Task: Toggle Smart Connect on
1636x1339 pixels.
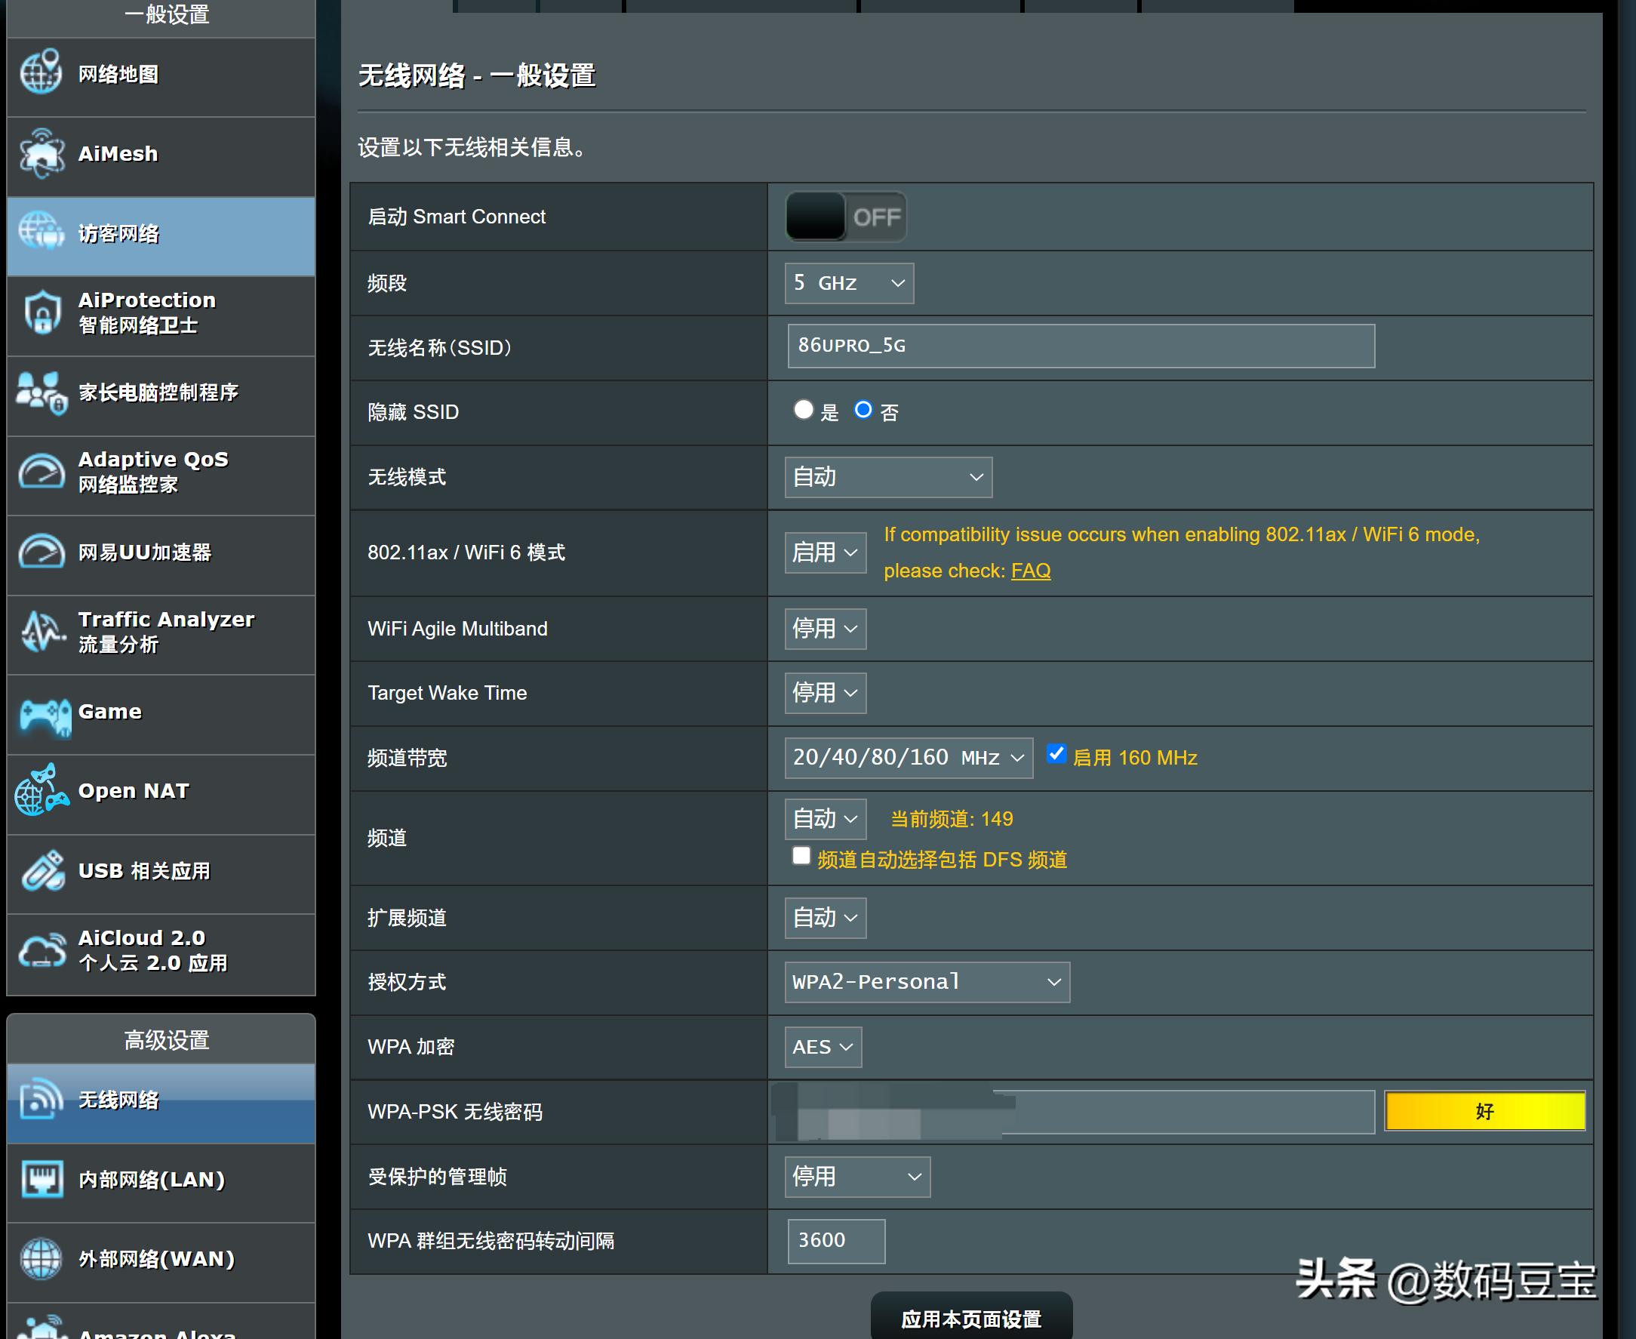Action: (846, 217)
